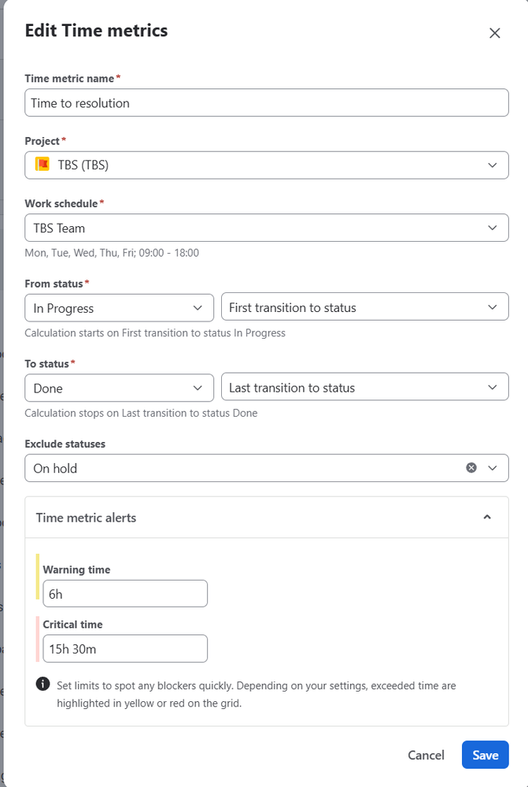Click the info icon beside limits note

(43, 684)
